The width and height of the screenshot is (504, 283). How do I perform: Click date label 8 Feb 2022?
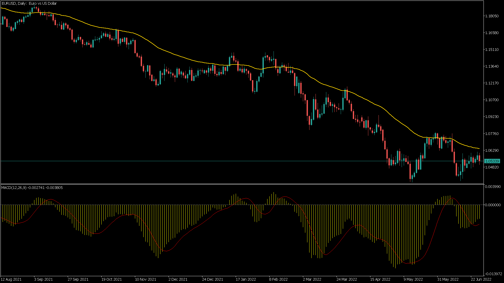tap(279, 279)
